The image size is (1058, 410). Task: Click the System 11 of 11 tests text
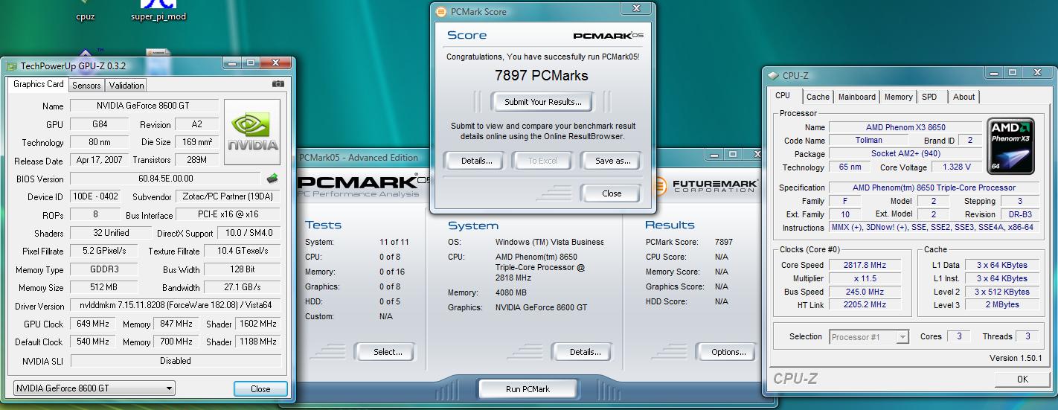(x=394, y=242)
